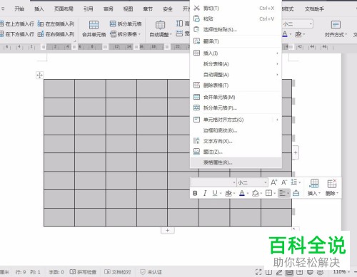Click Bold in the mini toolbar

pyautogui.click(x=195, y=193)
